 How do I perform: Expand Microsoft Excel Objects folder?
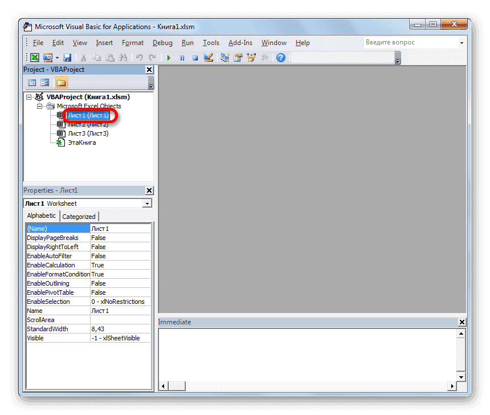pos(39,105)
